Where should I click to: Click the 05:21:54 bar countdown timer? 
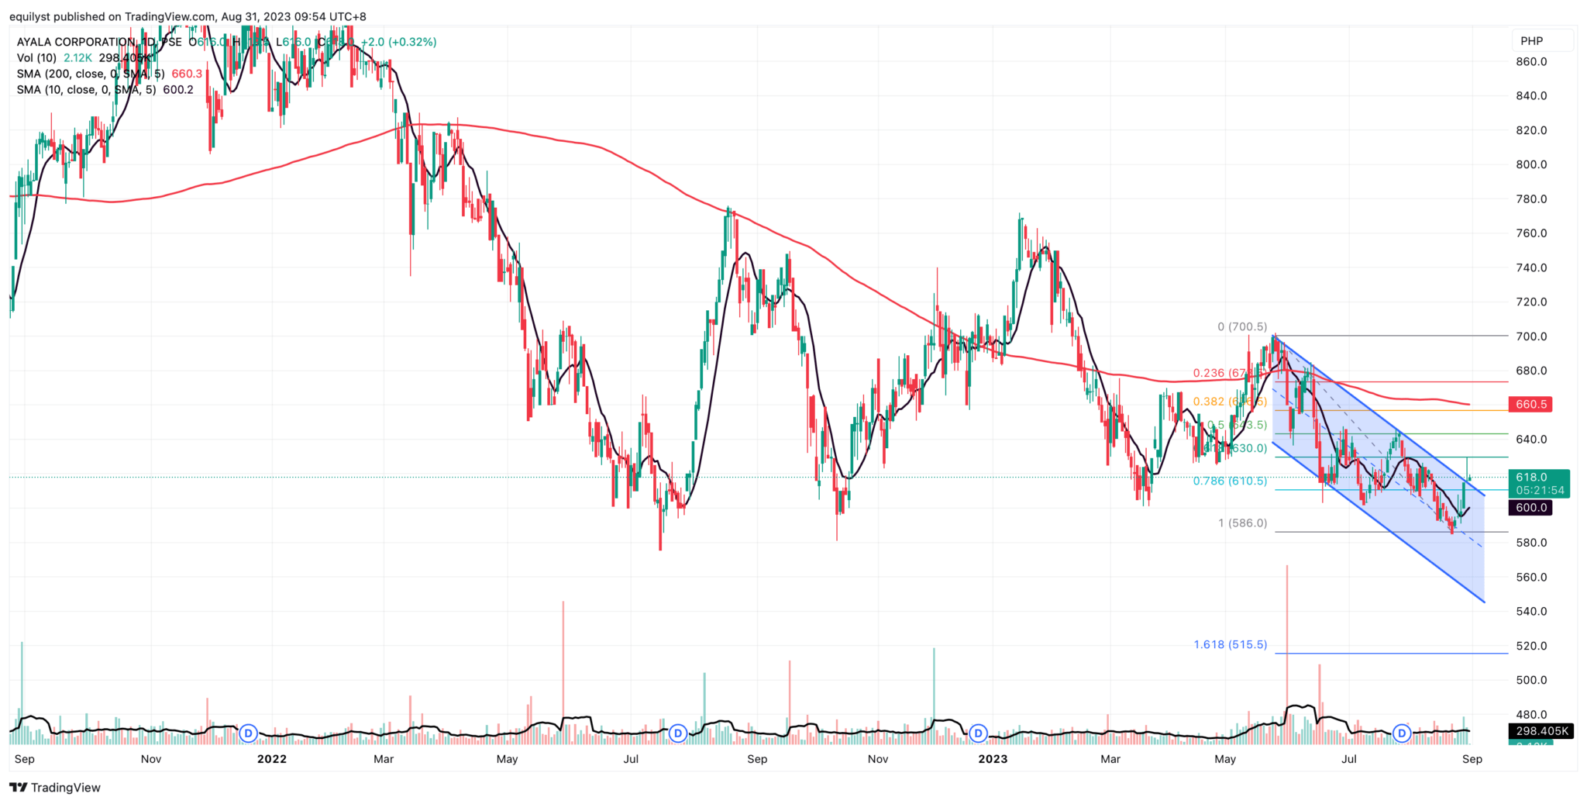click(x=1538, y=491)
